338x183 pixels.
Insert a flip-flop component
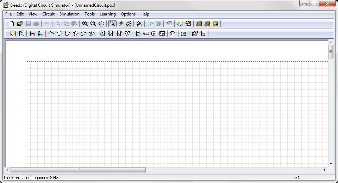tap(138, 33)
